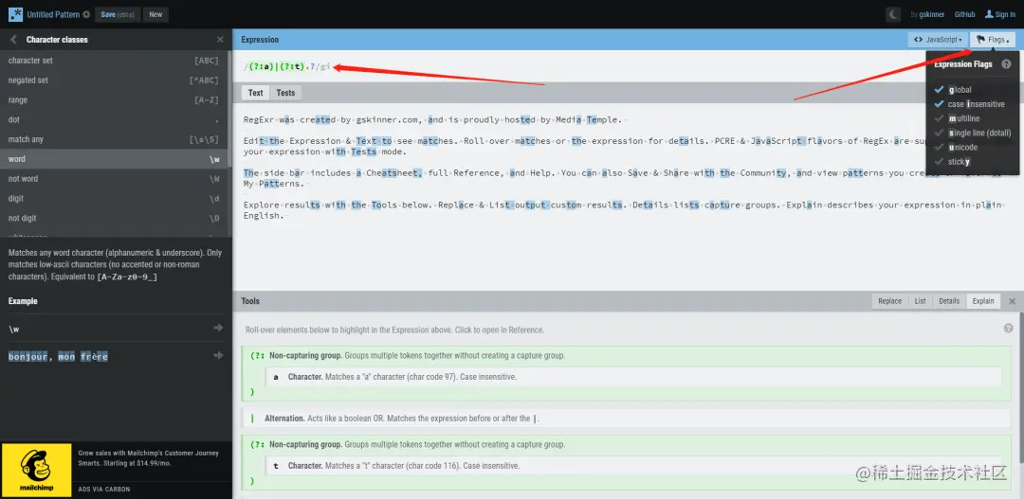Screen dimensions: 1024x499
Task: Toggle the global flag
Action: click(953, 90)
